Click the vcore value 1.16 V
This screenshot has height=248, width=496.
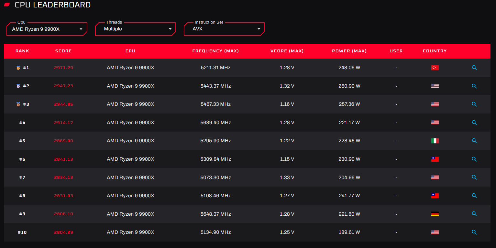pyautogui.click(x=287, y=104)
